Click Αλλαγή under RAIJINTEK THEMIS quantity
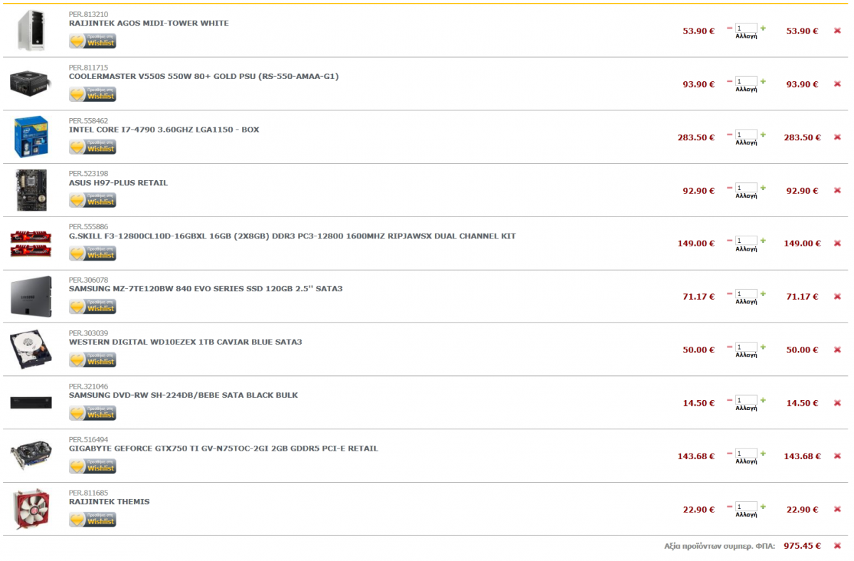The height and width of the screenshot is (561, 854). [x=747, y=514]
